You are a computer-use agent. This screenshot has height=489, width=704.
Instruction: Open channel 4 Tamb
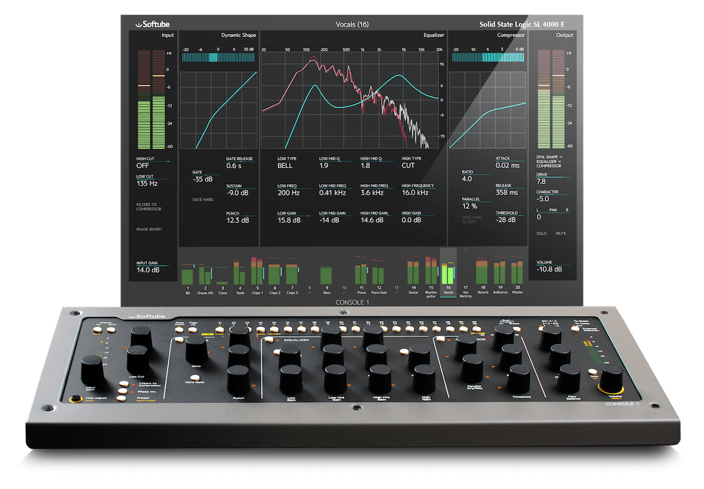(x=240, y=276)
